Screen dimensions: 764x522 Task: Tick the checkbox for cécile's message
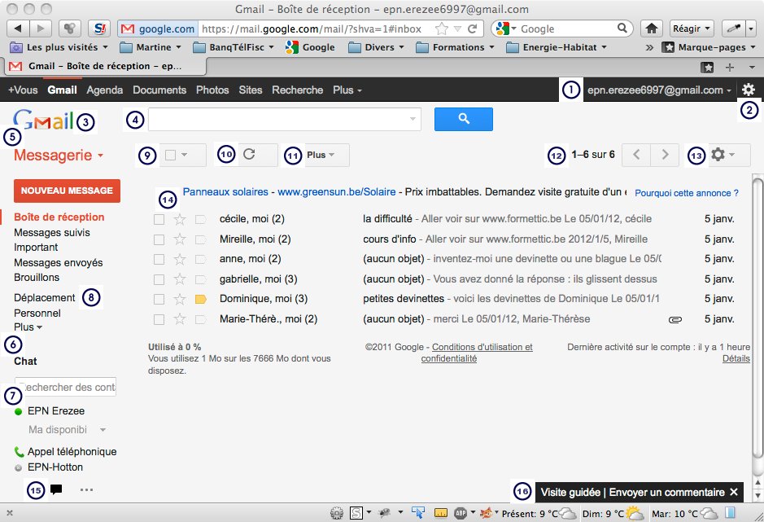(x=159, y=220)
